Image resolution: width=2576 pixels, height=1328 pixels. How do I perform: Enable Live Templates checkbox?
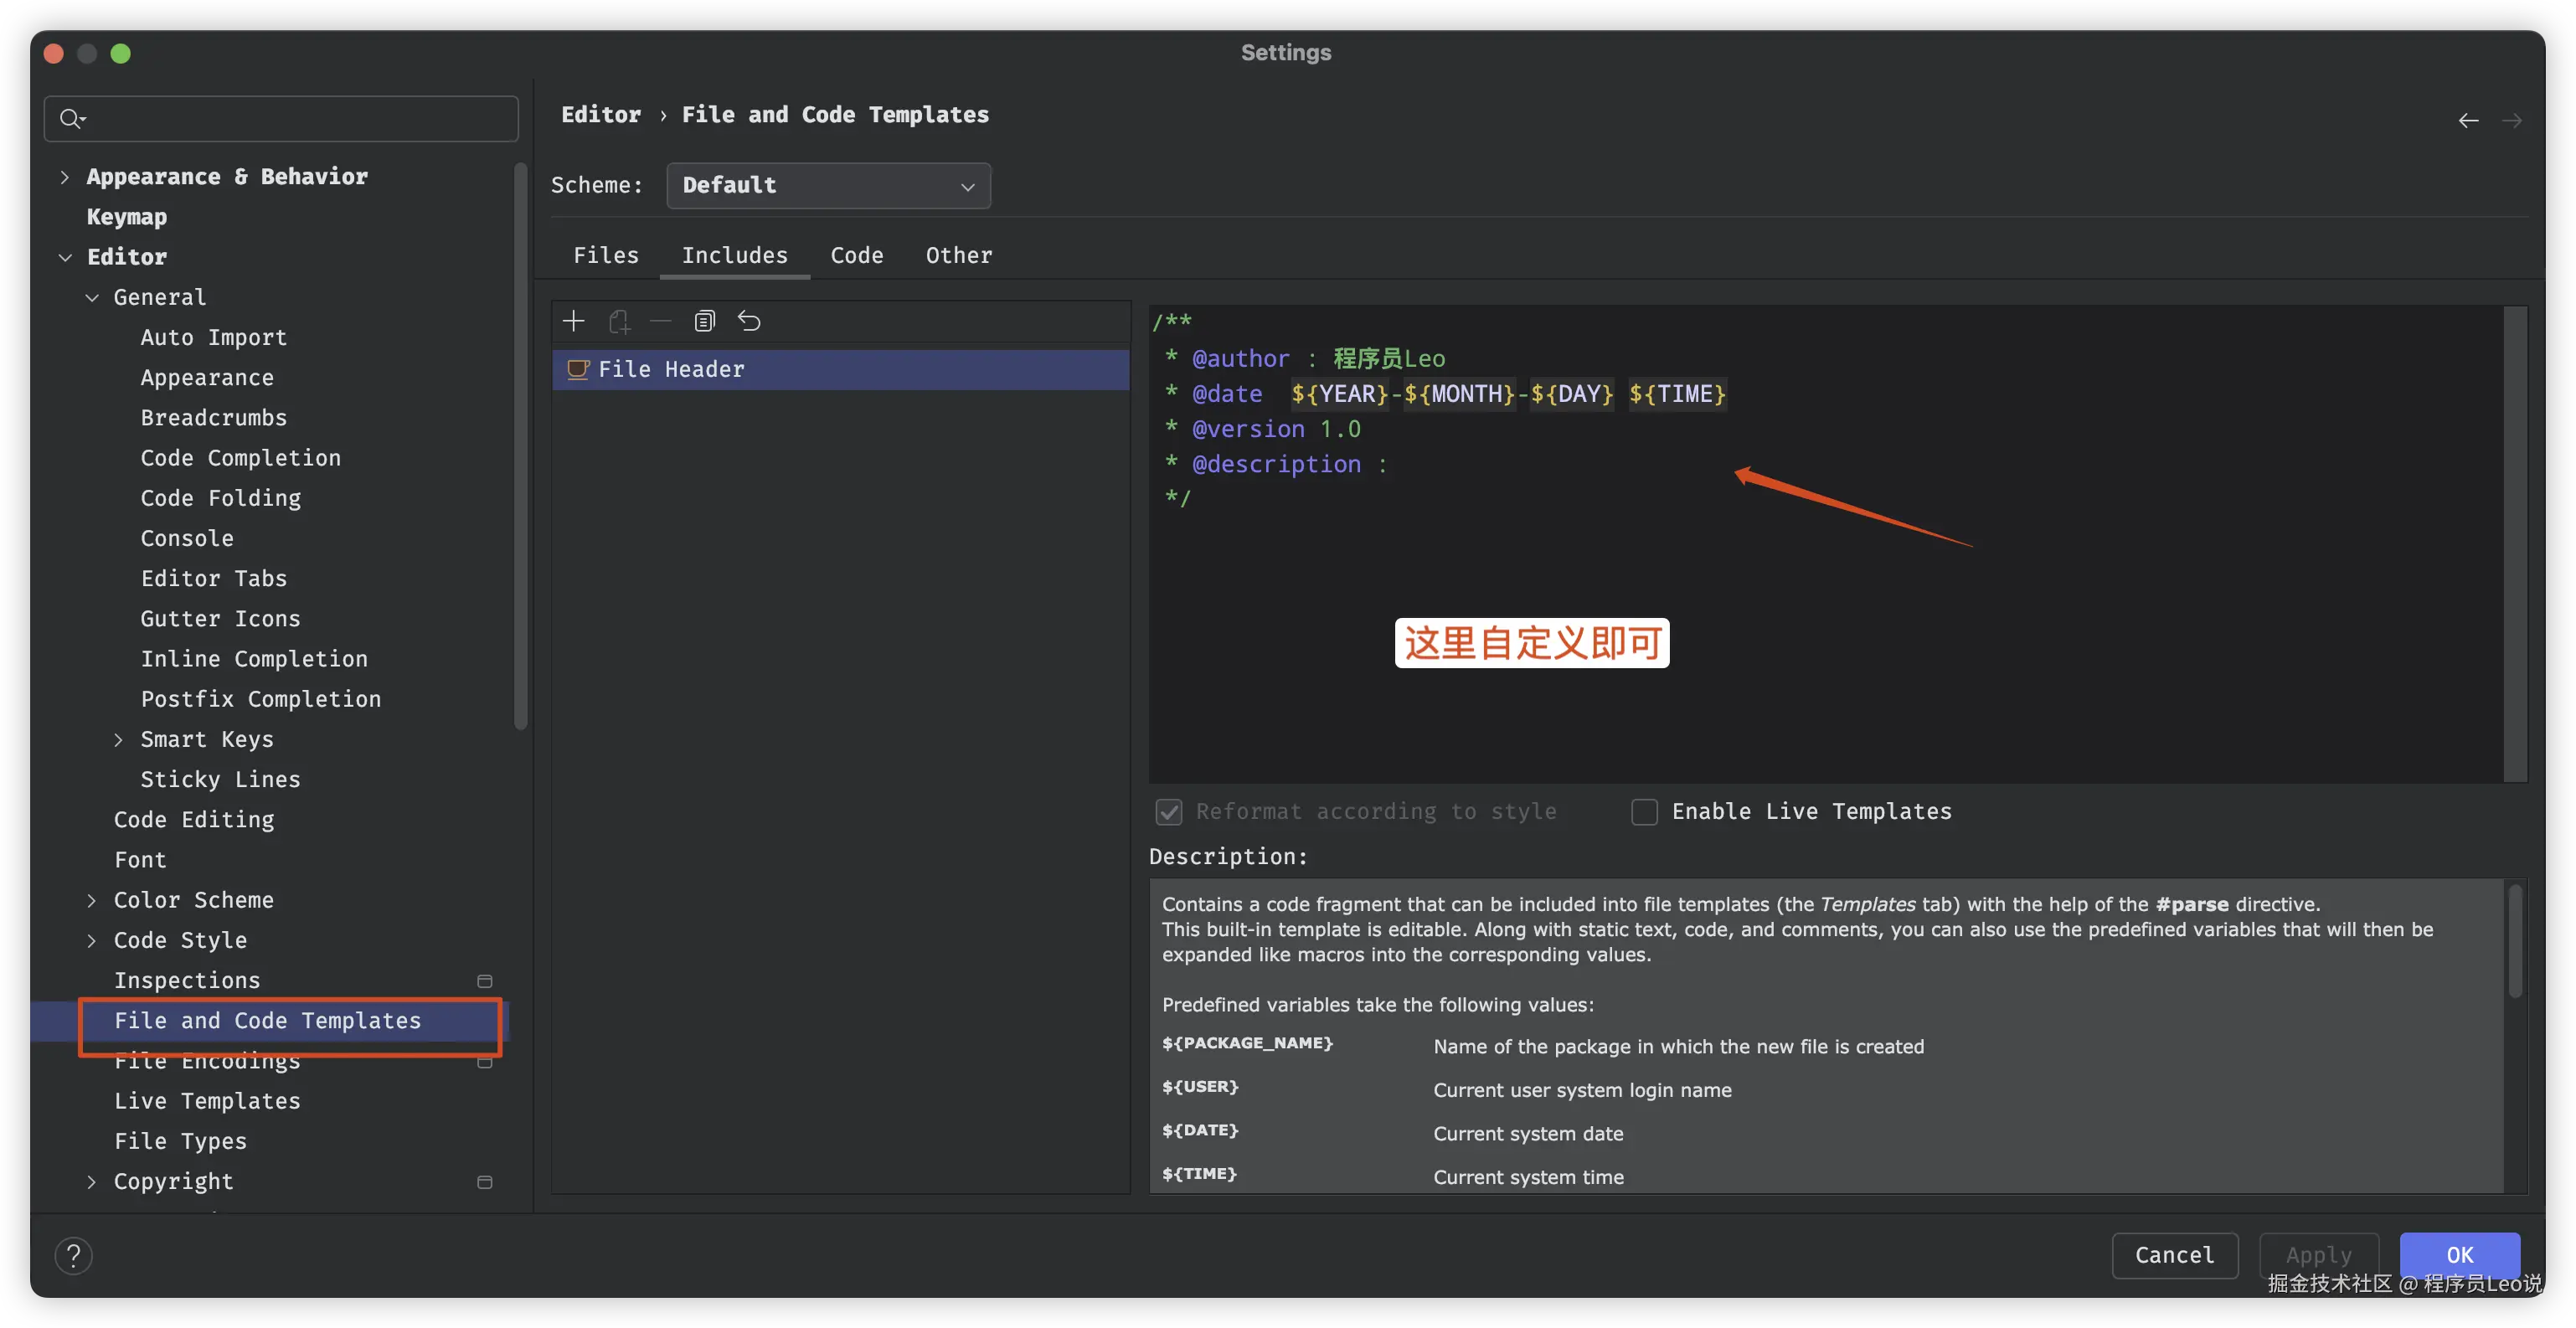point(1644,812)
